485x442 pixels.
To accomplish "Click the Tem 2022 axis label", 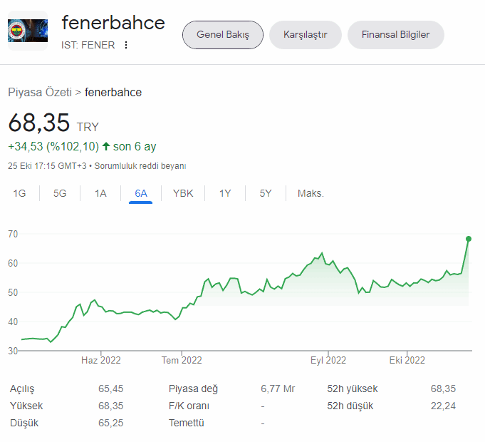I will pos(182,360).
